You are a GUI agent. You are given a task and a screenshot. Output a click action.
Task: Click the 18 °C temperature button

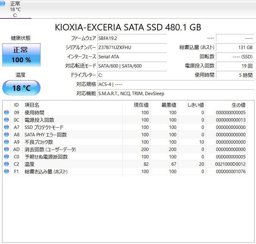coord(21,88)
